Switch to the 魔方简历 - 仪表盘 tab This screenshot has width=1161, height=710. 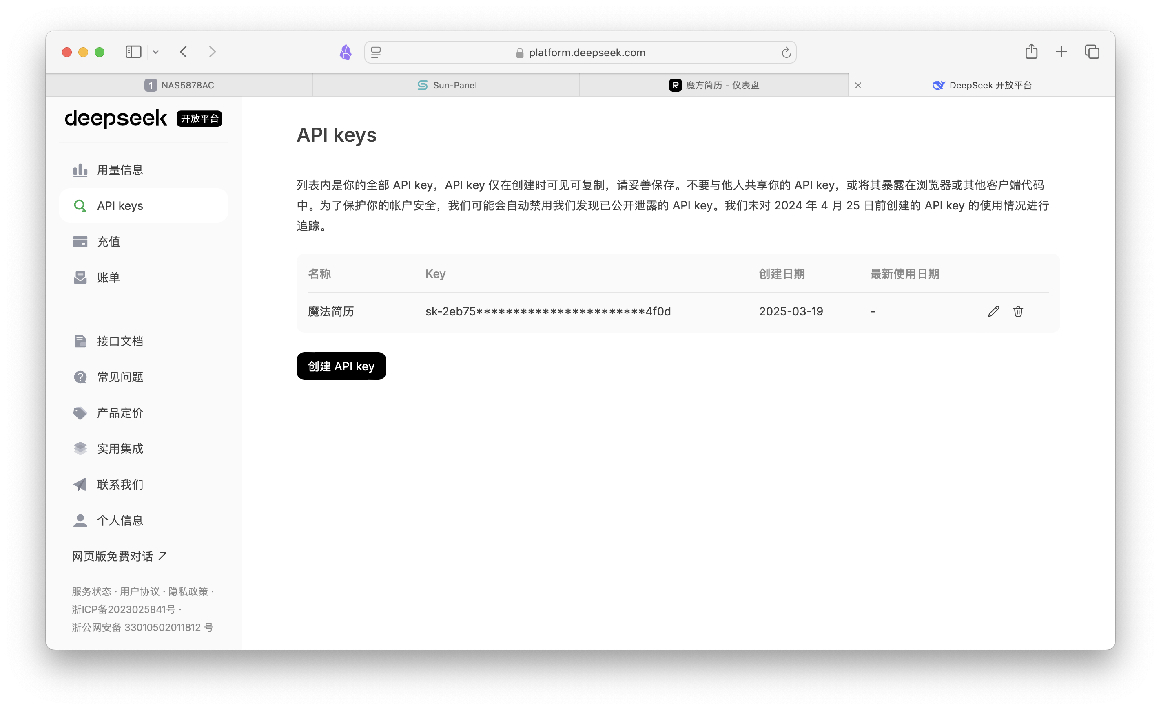click(x=714, y=85)
